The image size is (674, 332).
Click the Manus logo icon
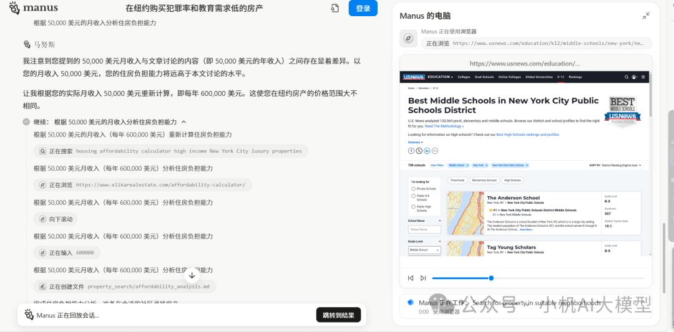pyautogui.click(x=14, y=7)
